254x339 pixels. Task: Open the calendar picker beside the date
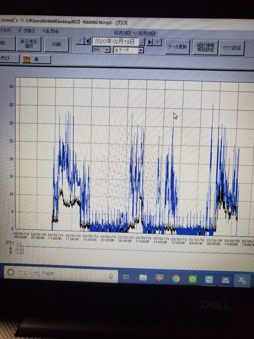pos(142,42)
